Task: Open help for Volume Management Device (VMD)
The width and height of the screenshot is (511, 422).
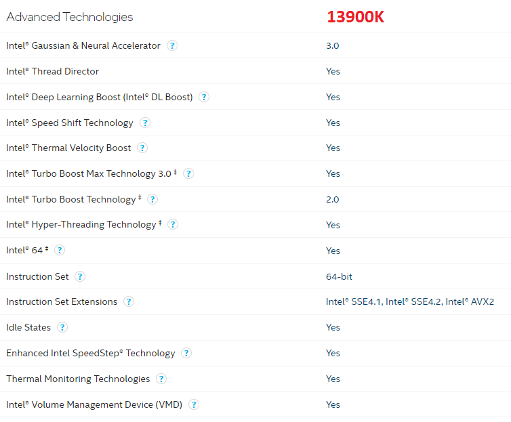Action: click(x=194, y=404)
